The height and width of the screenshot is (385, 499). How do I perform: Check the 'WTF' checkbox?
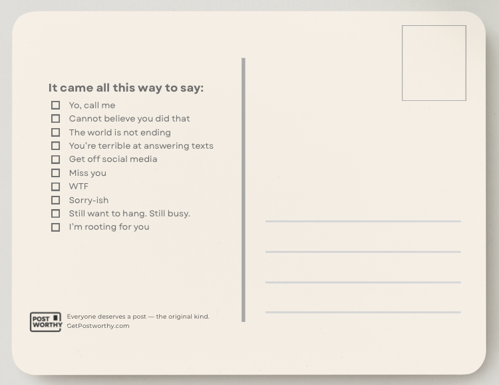coord(56,187)
